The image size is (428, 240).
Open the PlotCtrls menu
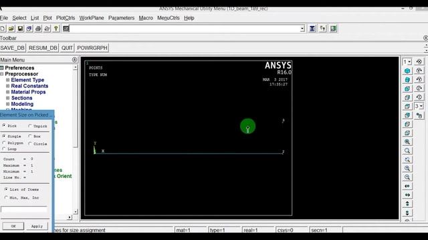tap(66, 18)
